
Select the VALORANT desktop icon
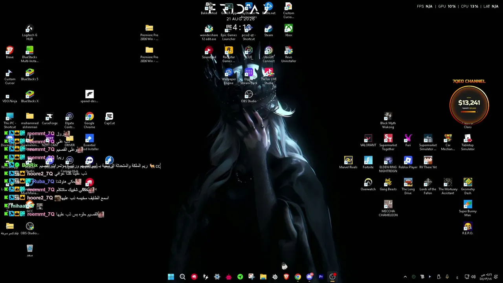click(368, 141)
